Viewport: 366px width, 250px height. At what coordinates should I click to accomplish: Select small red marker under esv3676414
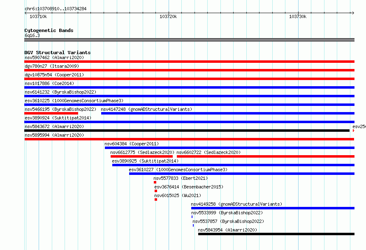click(x=156, y=191)
